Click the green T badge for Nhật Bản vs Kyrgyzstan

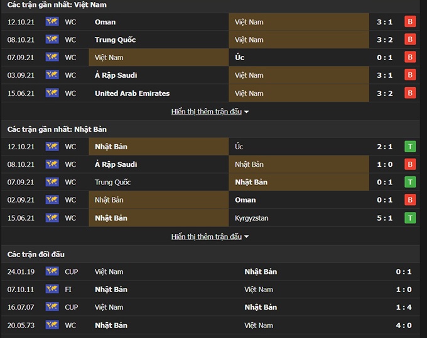[x=410, y=218]
